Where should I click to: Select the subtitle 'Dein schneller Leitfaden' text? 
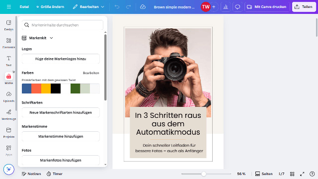(169, 148)
